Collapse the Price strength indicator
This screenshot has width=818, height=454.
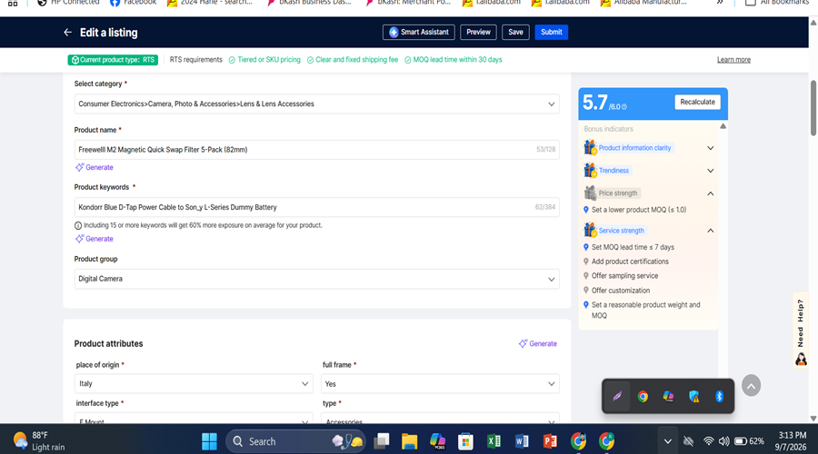[710, 193]
